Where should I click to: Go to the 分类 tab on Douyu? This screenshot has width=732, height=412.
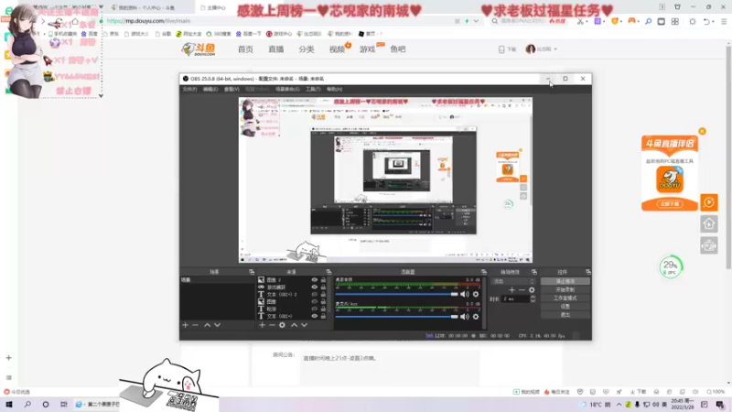pyautogui.click(x=307, y=49)
